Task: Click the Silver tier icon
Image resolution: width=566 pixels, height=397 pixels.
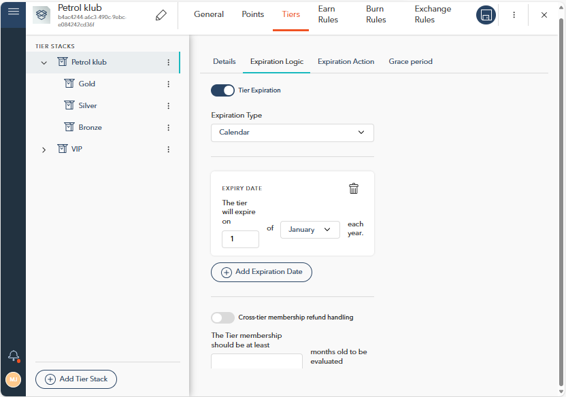Action: point(69,105)
